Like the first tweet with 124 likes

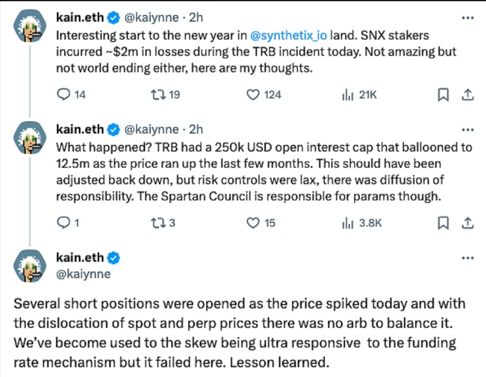[x=254, y=95]
